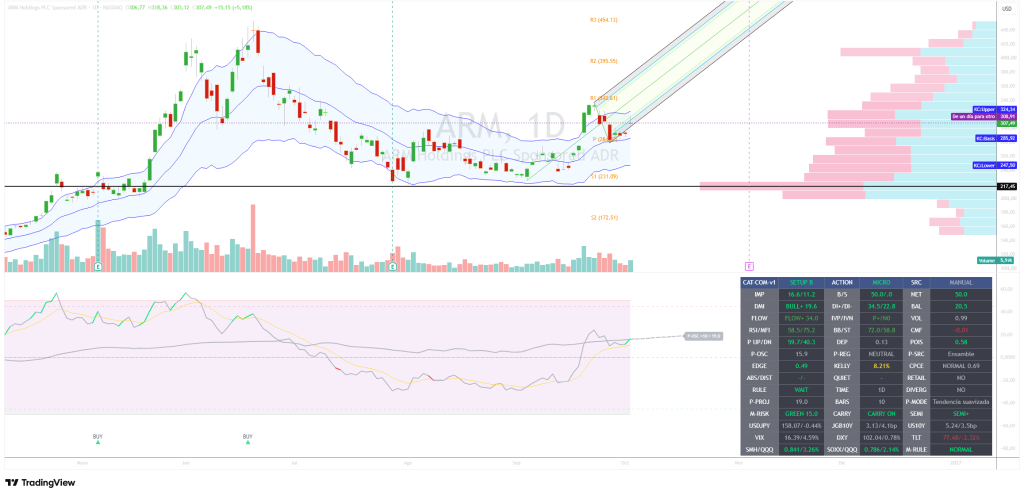
Task: Click the 2027 label on the time axis
Action: (955, 463)
